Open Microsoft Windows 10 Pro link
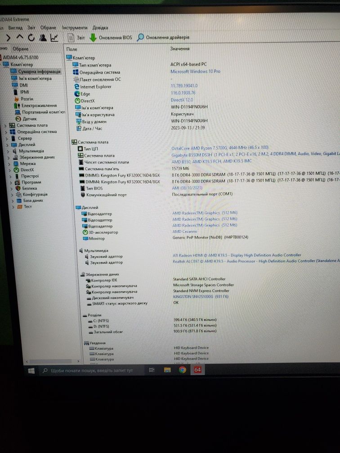340x453 pixels. pos(195,71)
